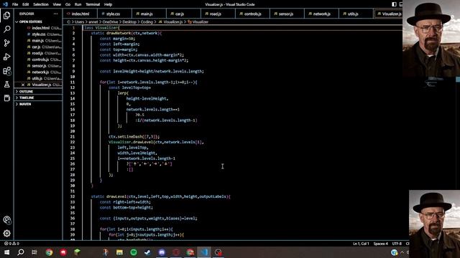Image resolution: width=460 pixels, height=258 pixels.
Task: Open style.css in Open Editors list
Action: click(38, 34)
